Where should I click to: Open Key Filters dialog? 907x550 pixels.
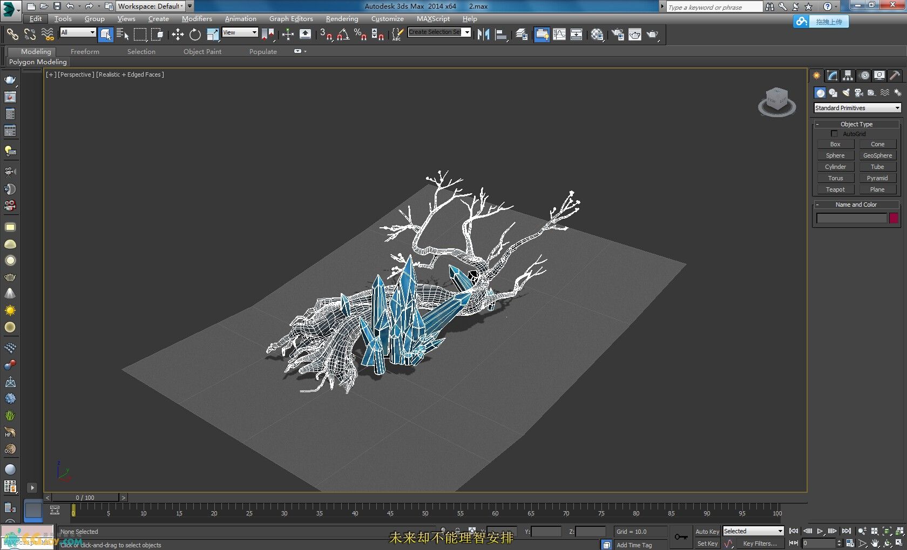point(760,544)
